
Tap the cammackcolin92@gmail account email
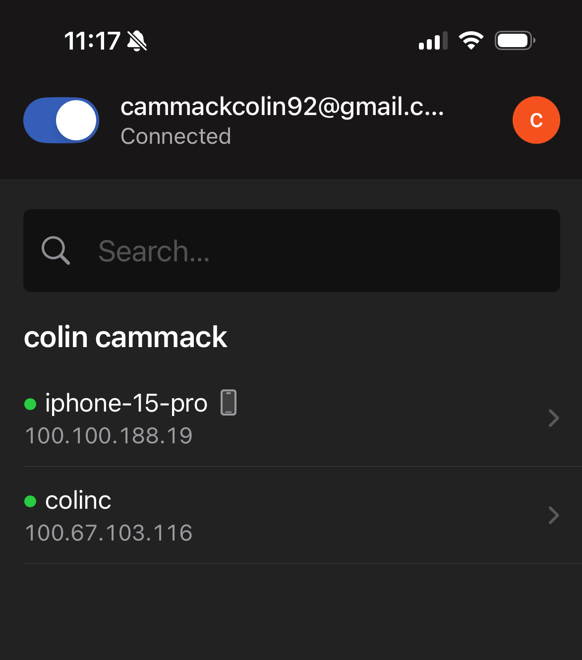(282, 107)
